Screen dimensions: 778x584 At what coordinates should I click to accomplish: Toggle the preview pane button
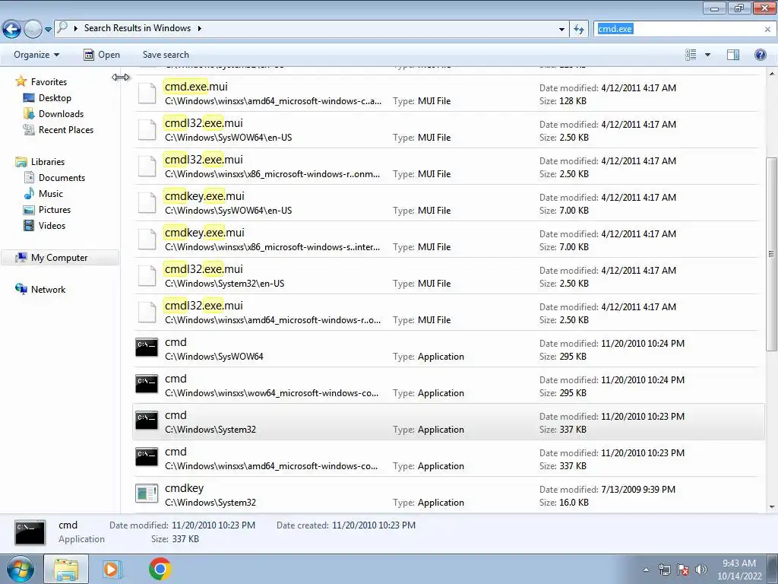[733, 55]
